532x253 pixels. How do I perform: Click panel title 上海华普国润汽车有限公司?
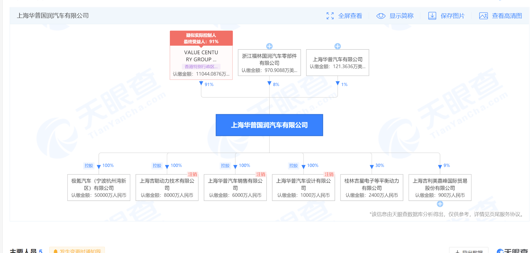pos(53,16)
